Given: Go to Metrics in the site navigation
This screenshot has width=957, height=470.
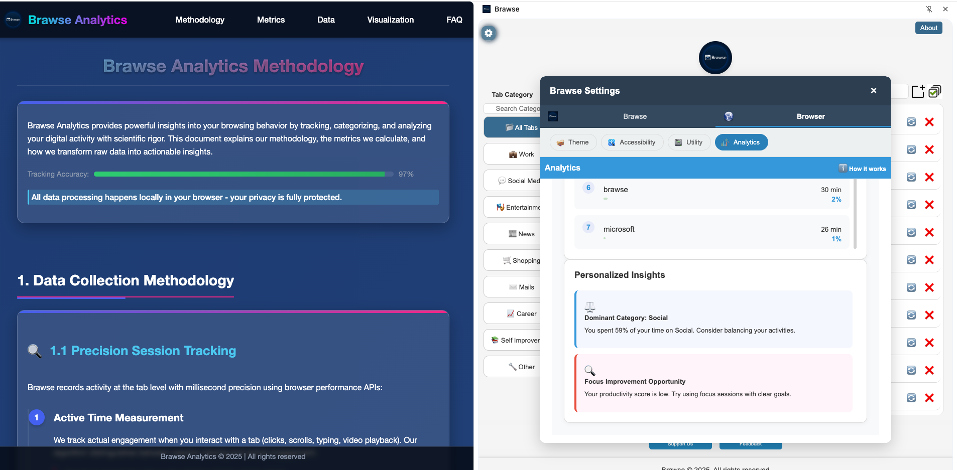Looking at the screenshot, I should 271,20.
